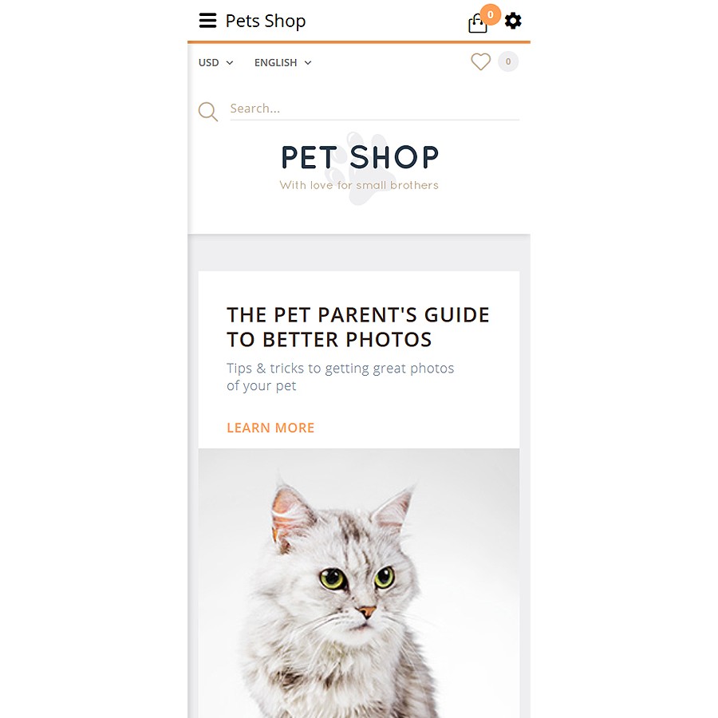Click the paw print logo graphic

click(359, 168)
